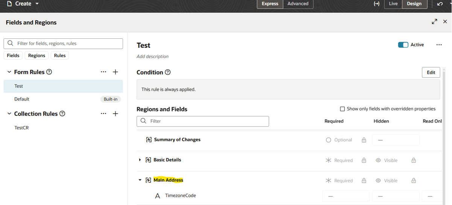Screen dimensions: 452x205
Task: Open the Form Rules ellipsis menu
Action: click(x=103, y=72)
